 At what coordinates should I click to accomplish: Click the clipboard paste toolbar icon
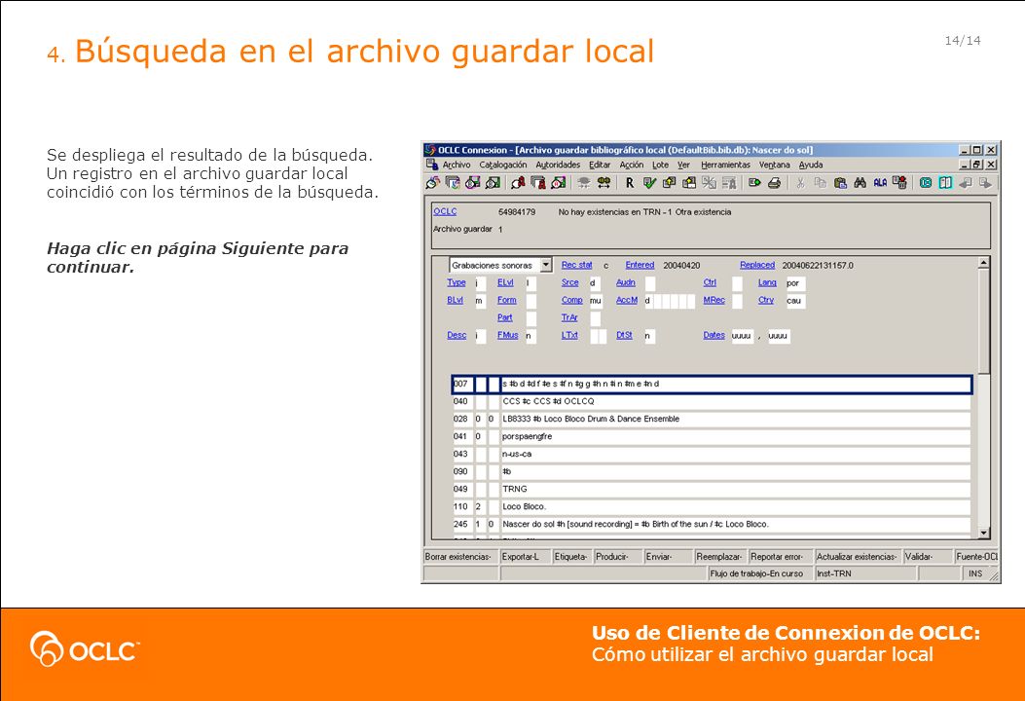point(841,183)
